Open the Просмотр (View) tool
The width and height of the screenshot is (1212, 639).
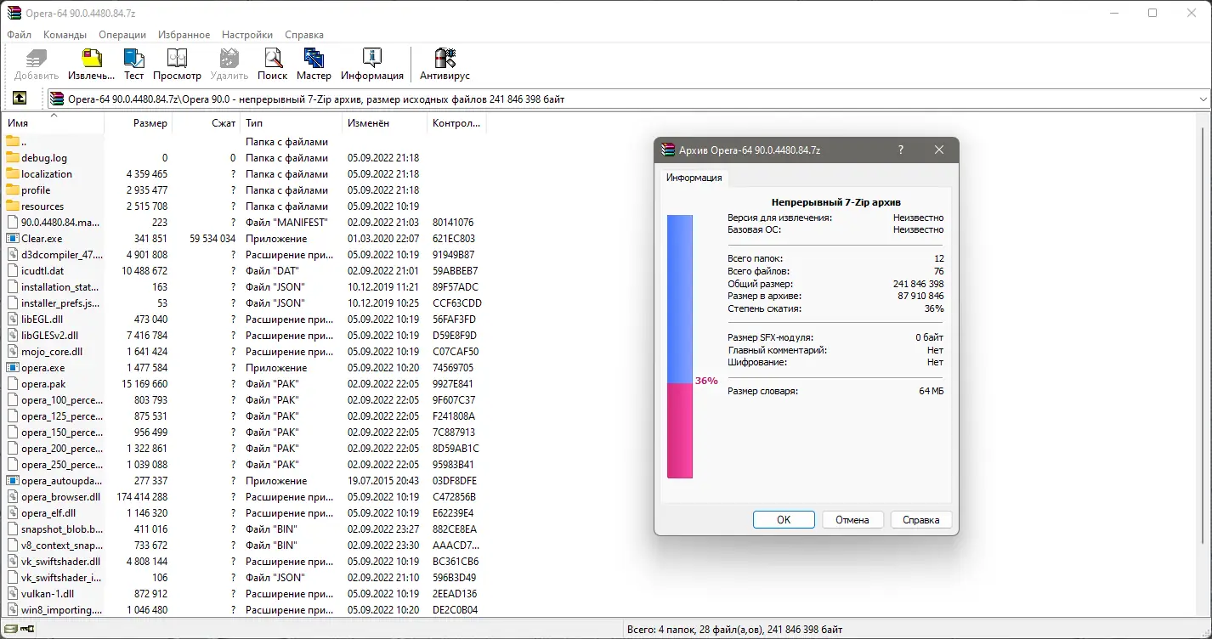point(177,64)
